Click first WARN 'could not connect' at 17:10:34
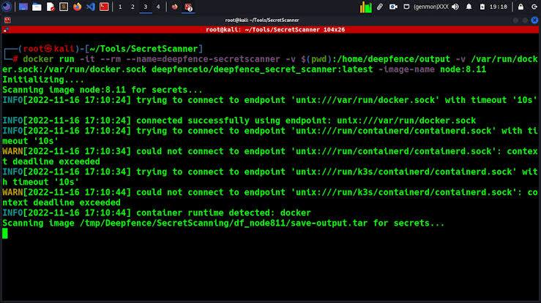Viewport: 541px width, 303px height. (270, 156)
